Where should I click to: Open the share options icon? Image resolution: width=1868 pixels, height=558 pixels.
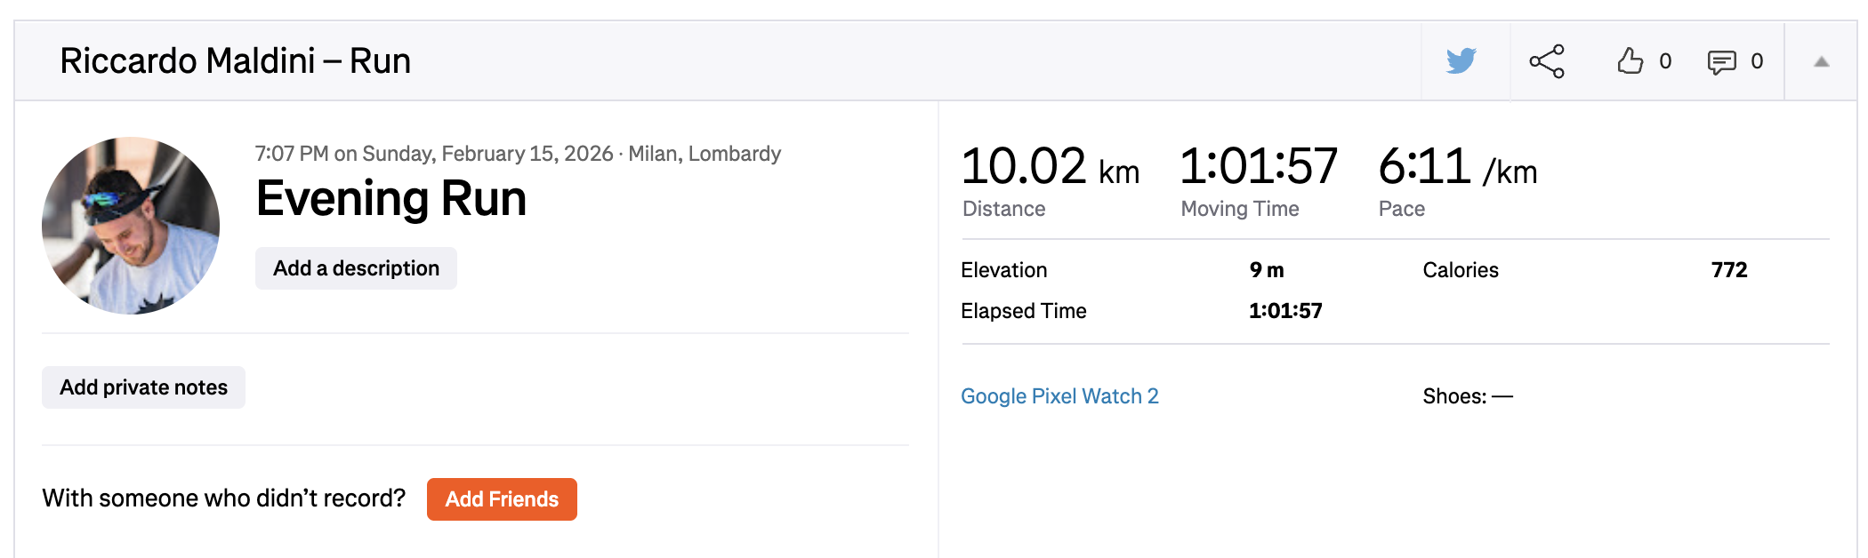coord(1545,60)
